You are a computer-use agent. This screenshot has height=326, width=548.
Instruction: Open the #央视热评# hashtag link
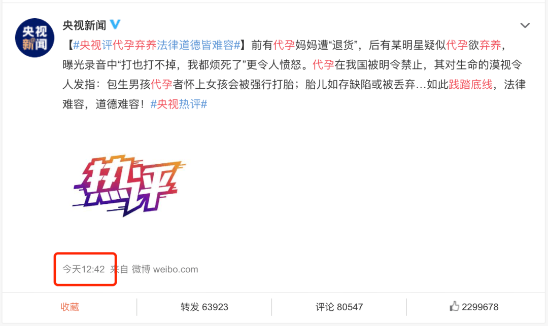point(179,104)
